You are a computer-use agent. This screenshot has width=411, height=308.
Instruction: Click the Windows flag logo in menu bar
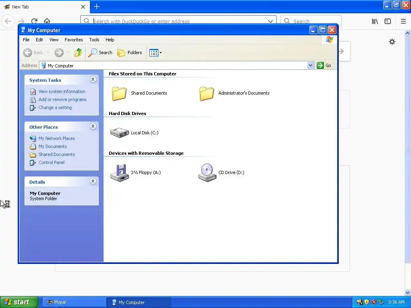coord(329,40)
